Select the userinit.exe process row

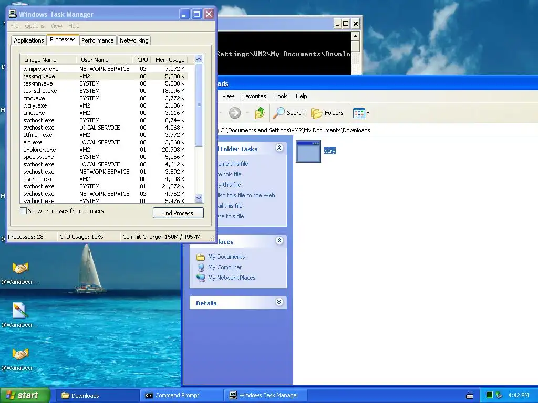coord(105,179)
